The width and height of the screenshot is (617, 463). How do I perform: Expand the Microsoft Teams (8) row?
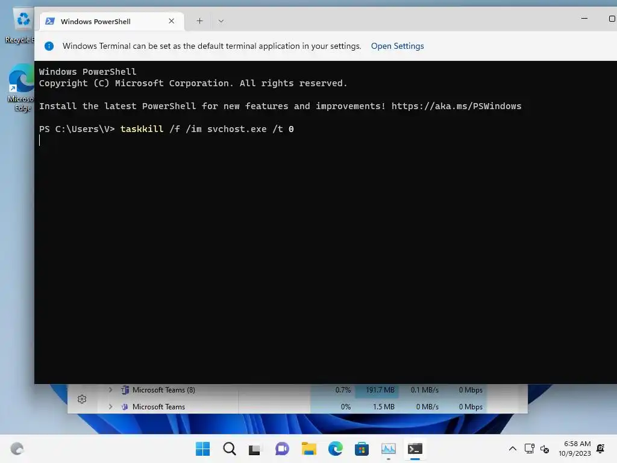111,390
